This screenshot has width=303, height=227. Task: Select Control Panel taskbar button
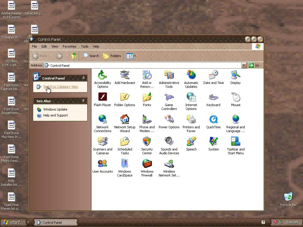(x=56, y=222)
